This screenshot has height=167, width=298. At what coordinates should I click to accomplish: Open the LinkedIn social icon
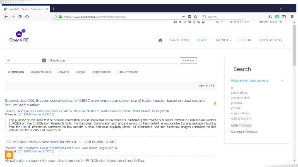185,22
